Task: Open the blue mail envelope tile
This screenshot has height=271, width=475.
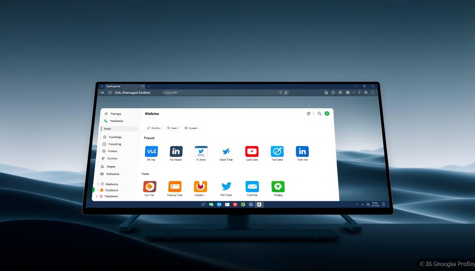Action: point(252,186)
